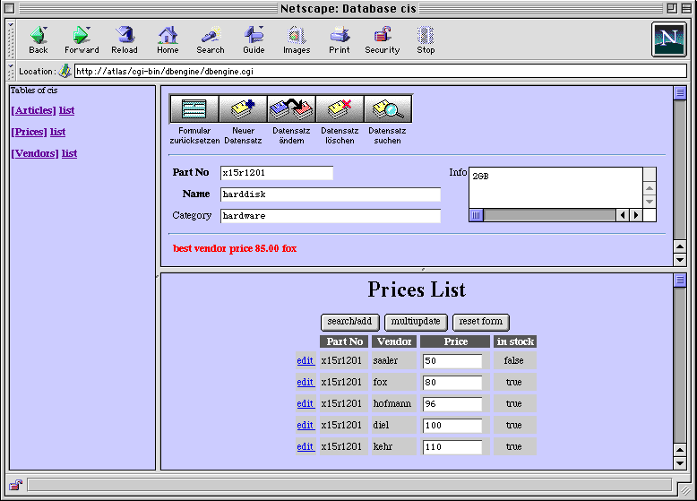
Task: Click the Datensatz löschen icon
Action: click(340, 109)
